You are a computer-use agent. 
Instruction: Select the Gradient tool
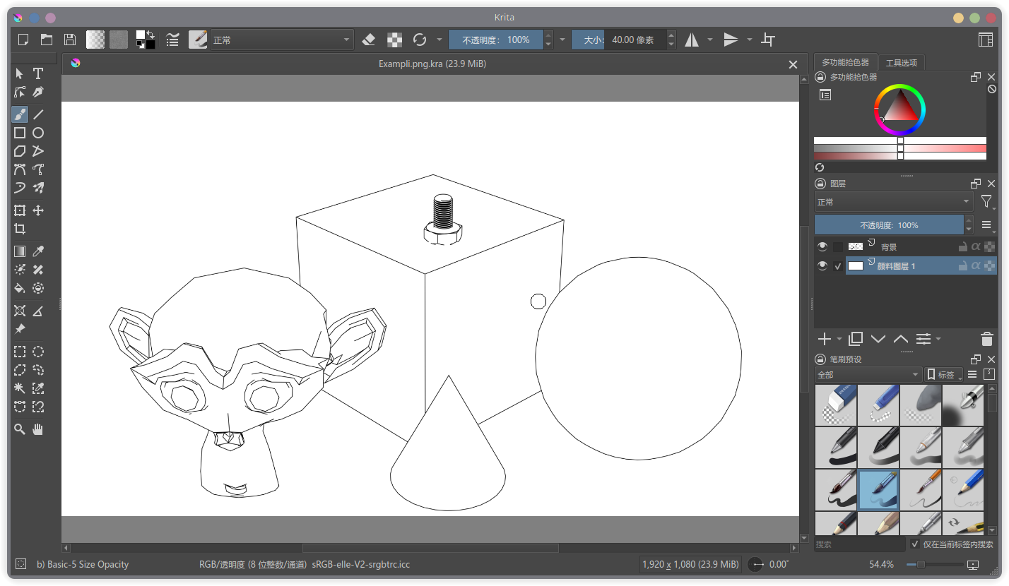point(20,251)
